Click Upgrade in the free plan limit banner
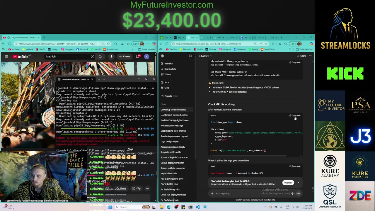375x211 pixels. tap(288, 183)
